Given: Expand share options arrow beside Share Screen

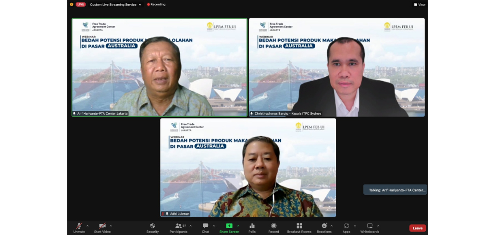Looking at the screenshot, I should tap(238, 225).
